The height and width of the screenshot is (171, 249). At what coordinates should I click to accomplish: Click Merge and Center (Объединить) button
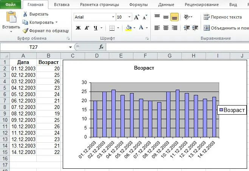226,28
